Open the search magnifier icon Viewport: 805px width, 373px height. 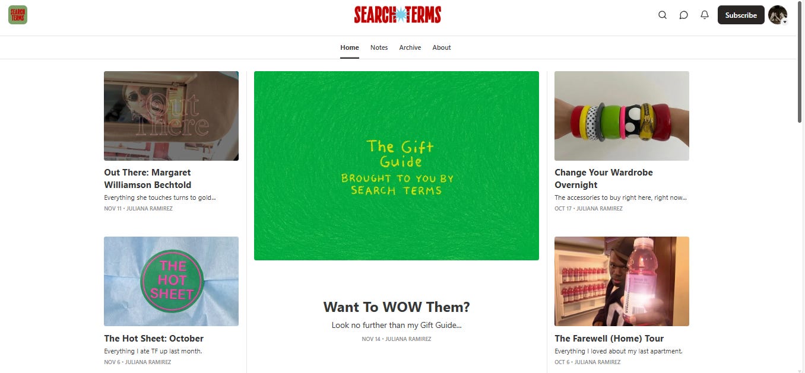click(x=663, y=15)
